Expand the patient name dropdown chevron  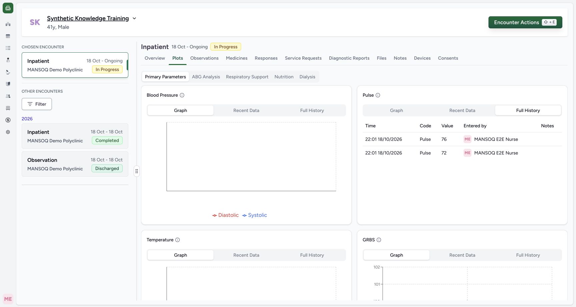click(134, 18)
